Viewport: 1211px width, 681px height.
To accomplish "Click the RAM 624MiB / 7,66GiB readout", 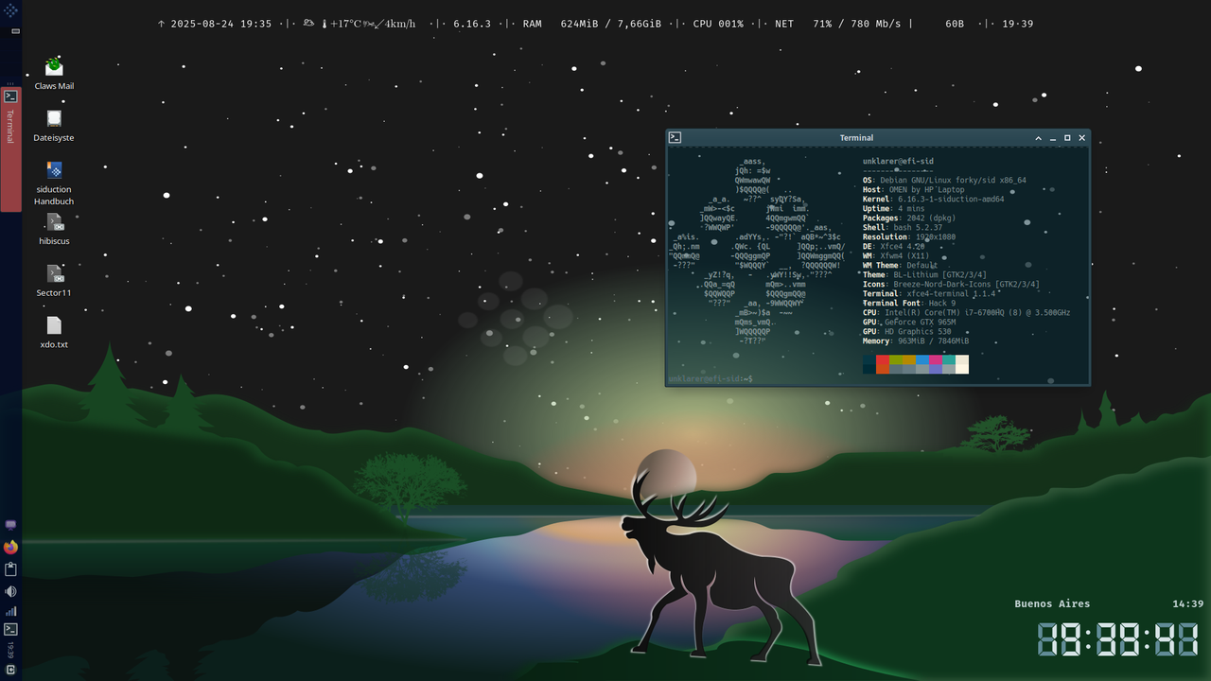I will 592,24.
